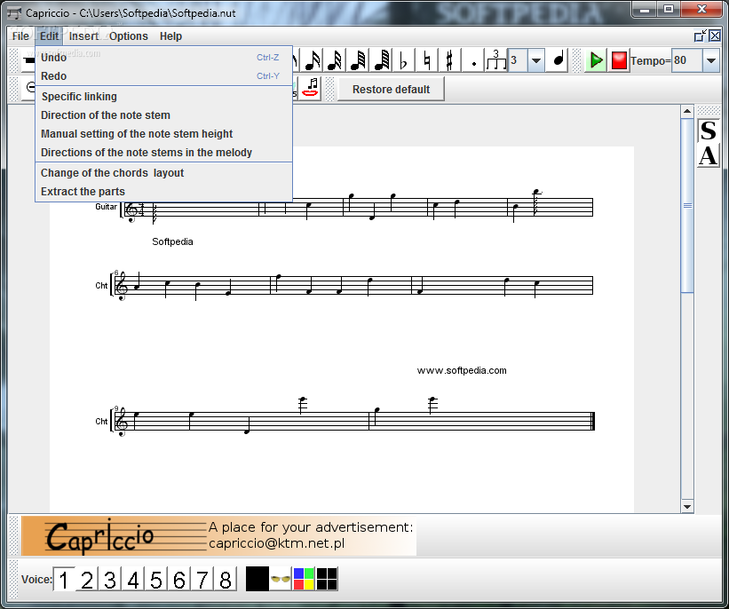
Task: Apply the natural accidental
Action: pos(426,60)
